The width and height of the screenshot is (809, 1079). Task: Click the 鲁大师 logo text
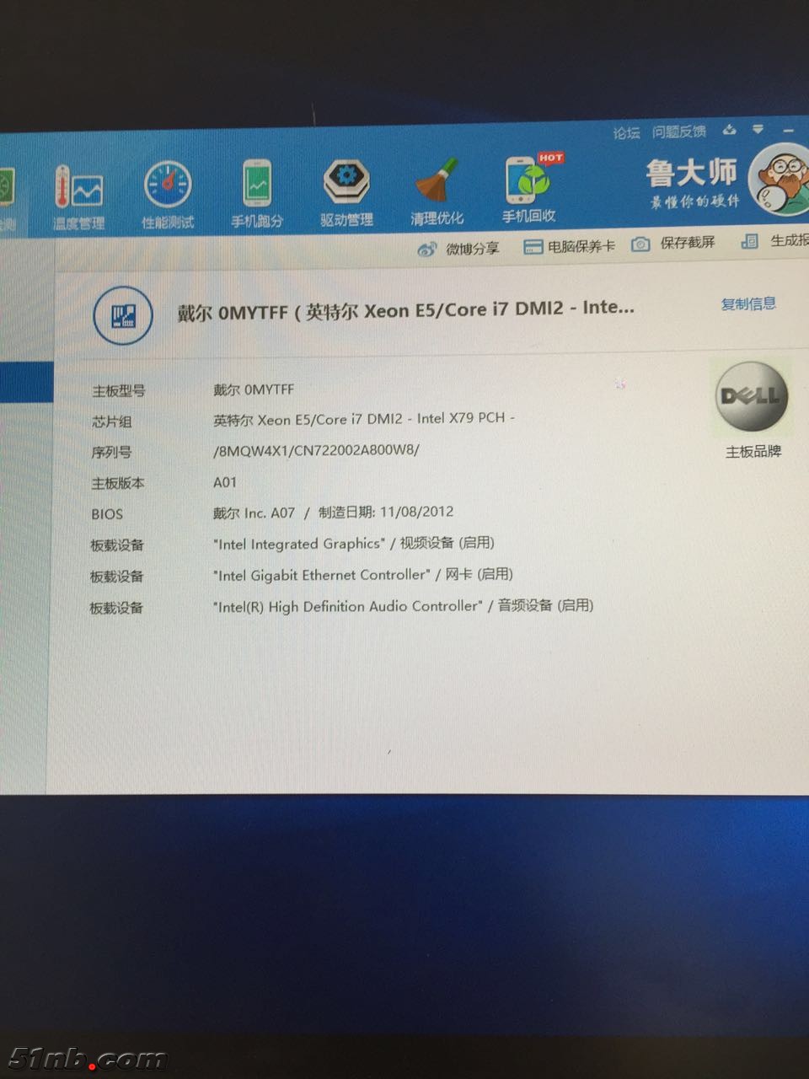point(692,174)
